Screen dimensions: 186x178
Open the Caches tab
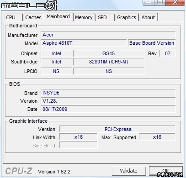(x=33, y=17)
